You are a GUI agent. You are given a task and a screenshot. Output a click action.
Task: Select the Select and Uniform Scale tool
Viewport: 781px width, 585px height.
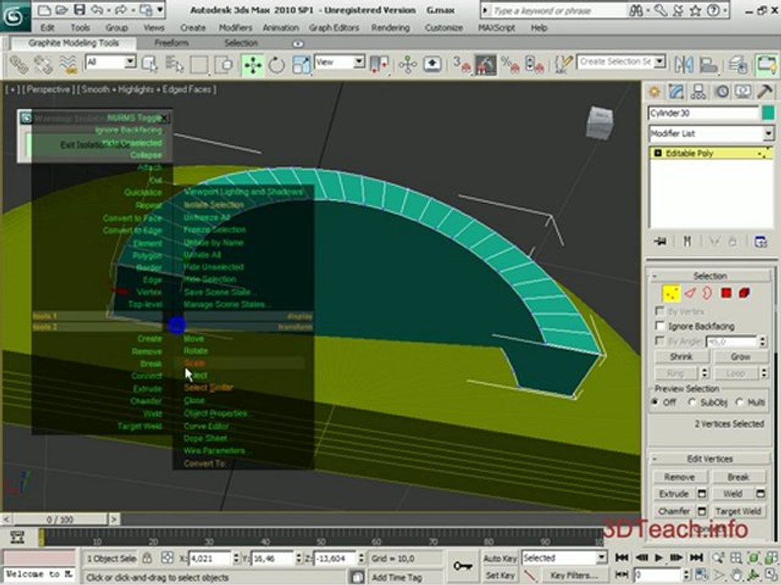pos(301,65)
